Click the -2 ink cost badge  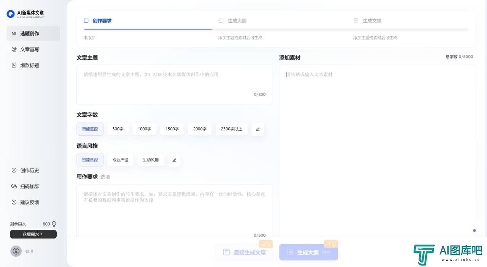pyautogui.click(x=266, y=244)
